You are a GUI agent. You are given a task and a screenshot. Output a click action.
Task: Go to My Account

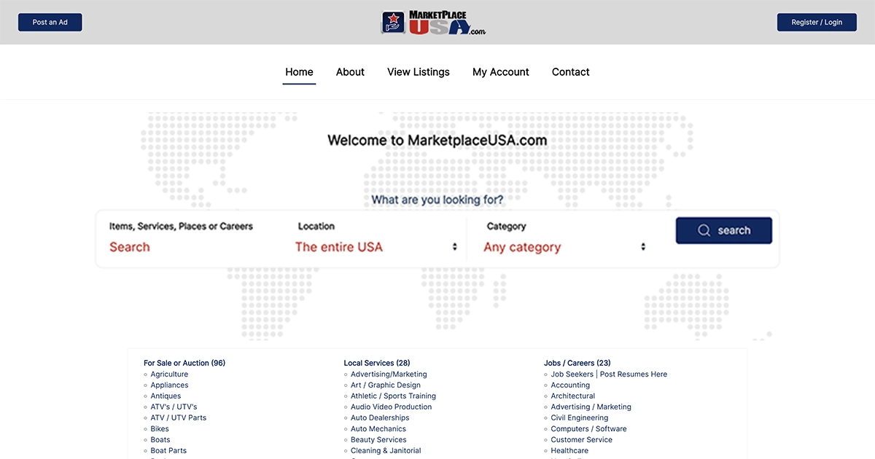(x=501, y=72)
